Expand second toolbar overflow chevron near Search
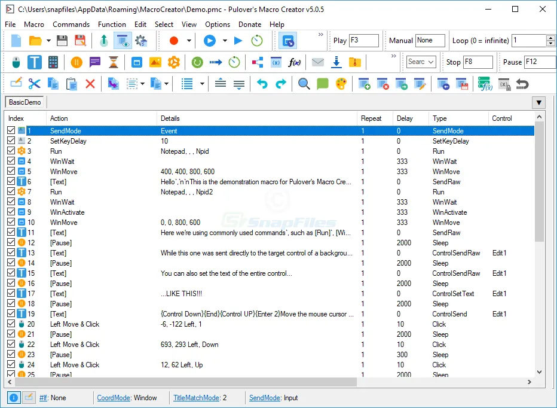The image size is (557, 408). 394,56
